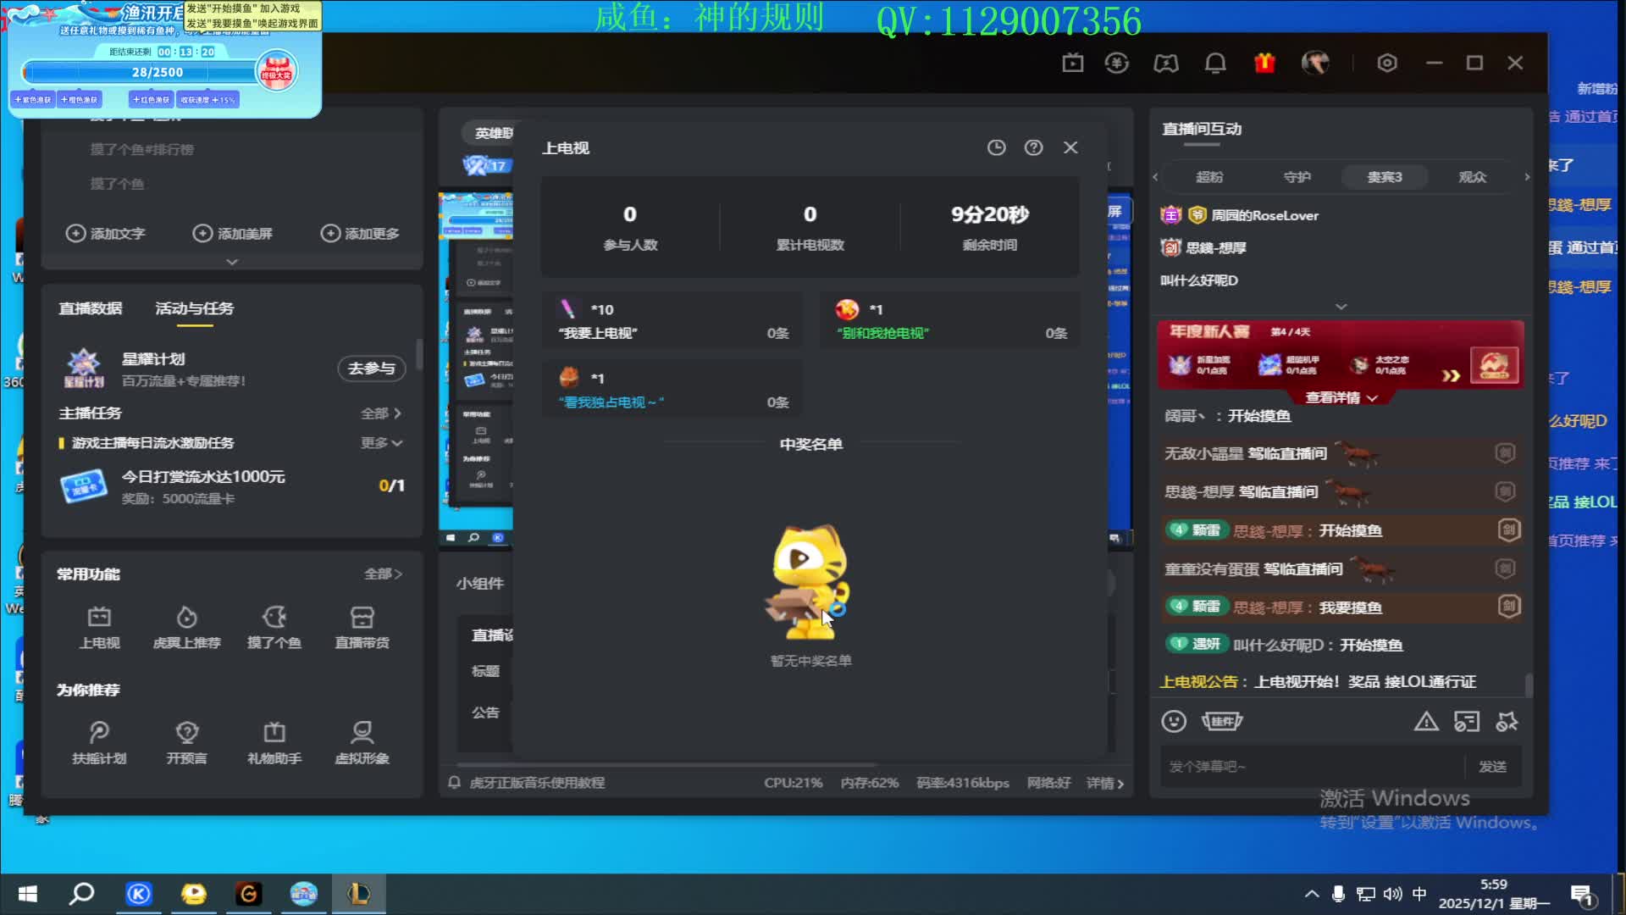Open 更多 dropdown next to daily tasks
1626x915 pixels.
pyautogui.click(x=380, y=442)
